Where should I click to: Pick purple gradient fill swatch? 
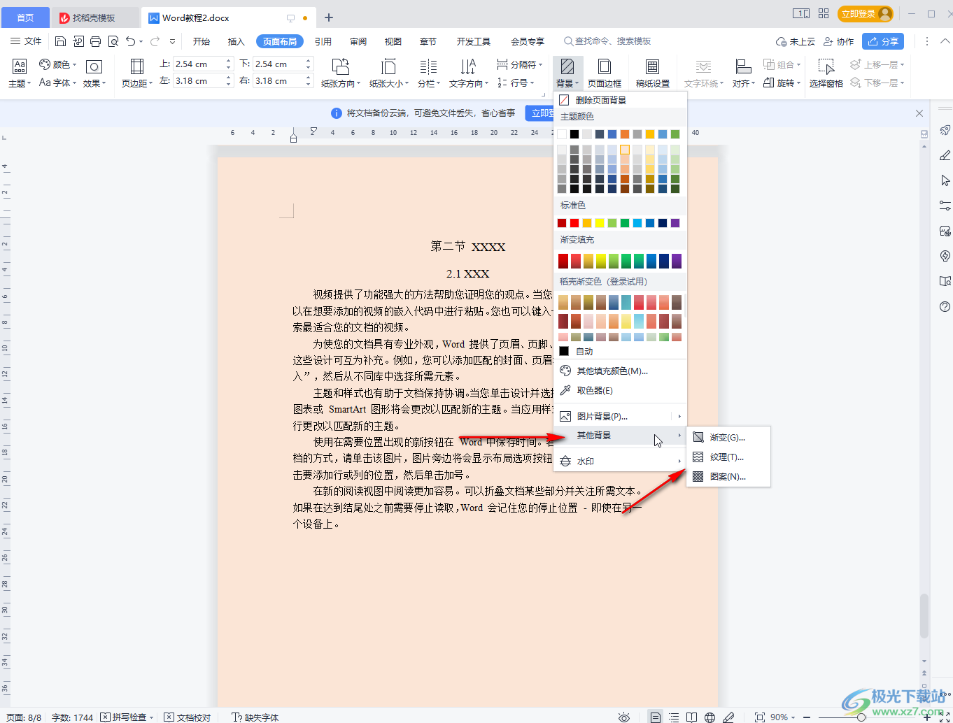click(677, 261)
